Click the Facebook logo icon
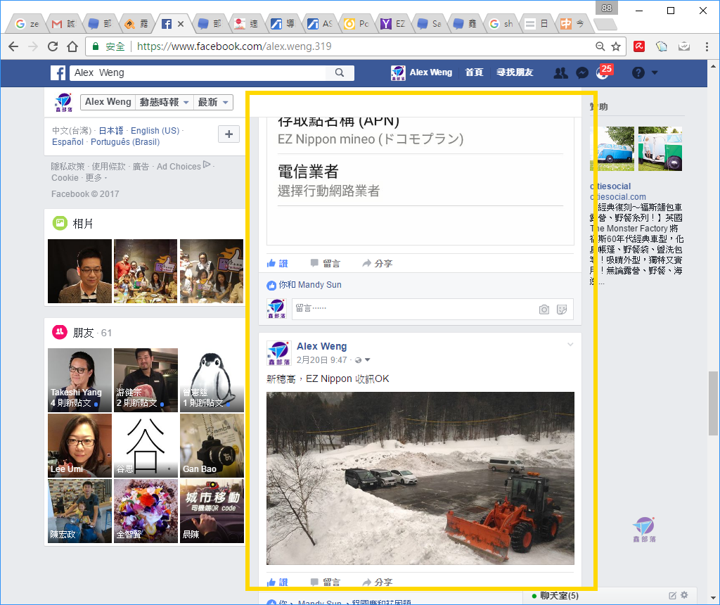Screen dimensions: 720x605 tap(58, 72)
